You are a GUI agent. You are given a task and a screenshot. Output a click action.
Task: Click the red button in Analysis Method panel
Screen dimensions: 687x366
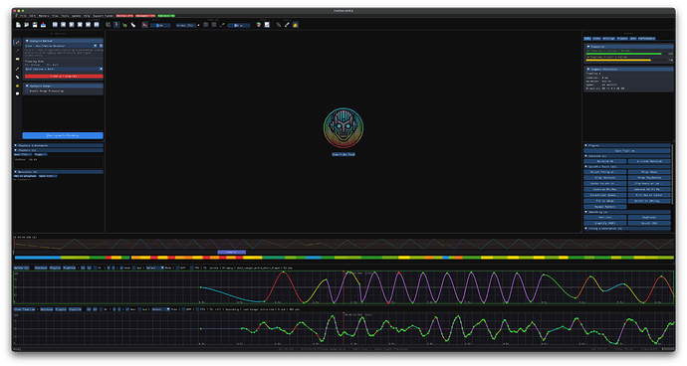click(x=64, y=77)
